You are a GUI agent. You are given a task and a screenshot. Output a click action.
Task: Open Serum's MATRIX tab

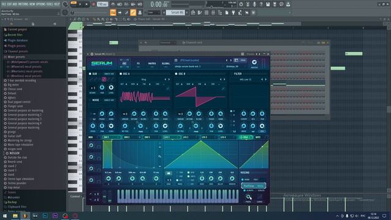(152, 64)
